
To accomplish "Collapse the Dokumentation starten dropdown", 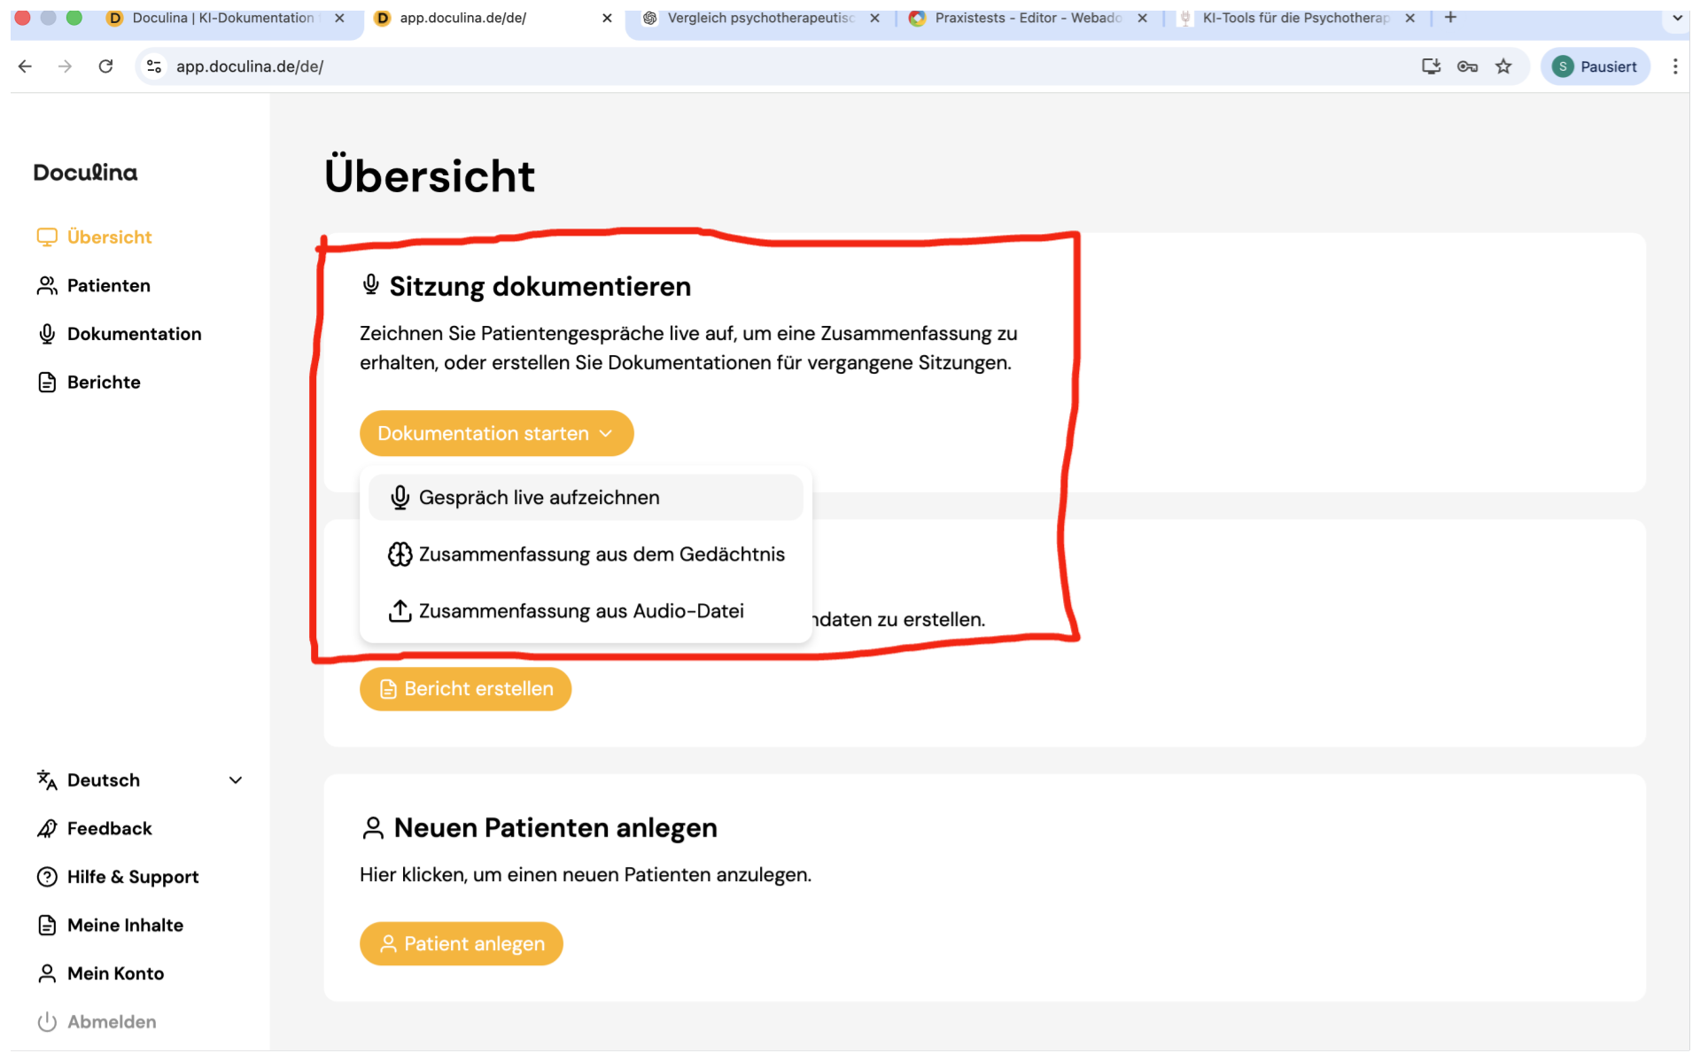I will tap(496, 433).
